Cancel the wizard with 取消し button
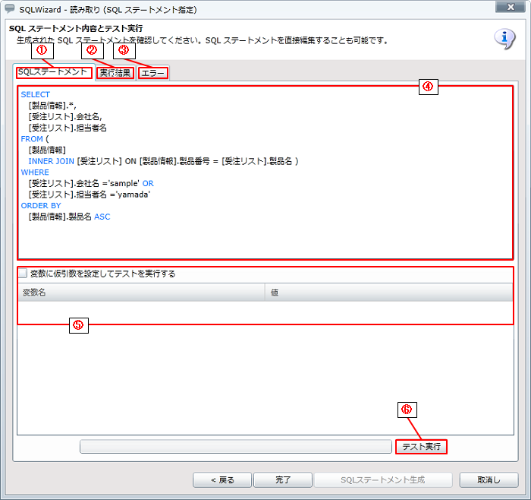Image resolution: width=531 pixels, height=500 pixels. click(x=489, y=480)
